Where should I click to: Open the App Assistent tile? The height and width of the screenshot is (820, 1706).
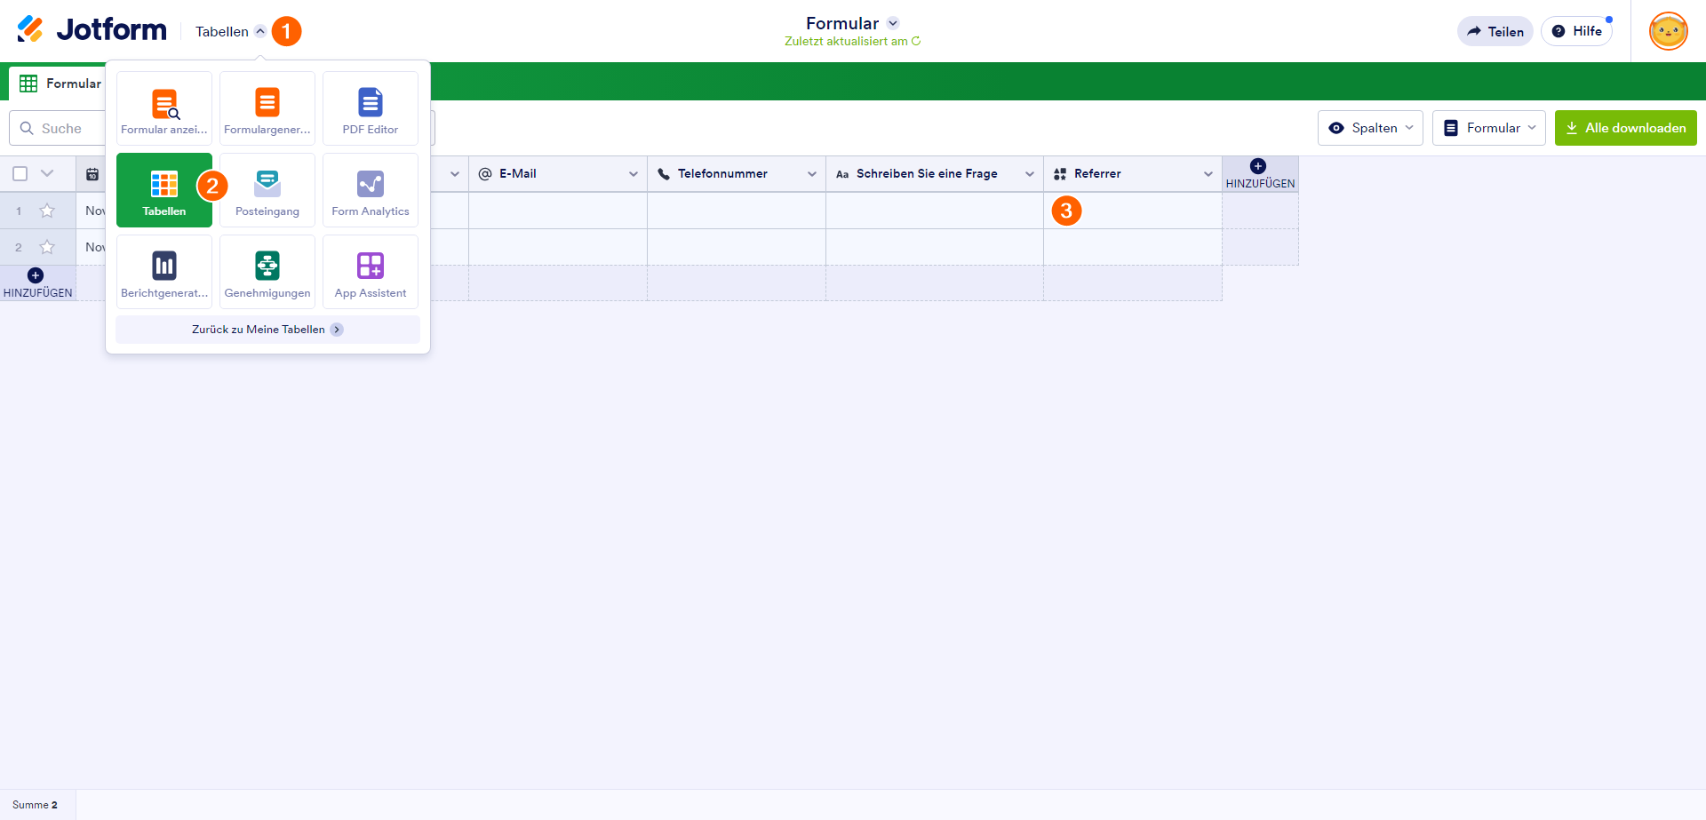click(371, 272)
